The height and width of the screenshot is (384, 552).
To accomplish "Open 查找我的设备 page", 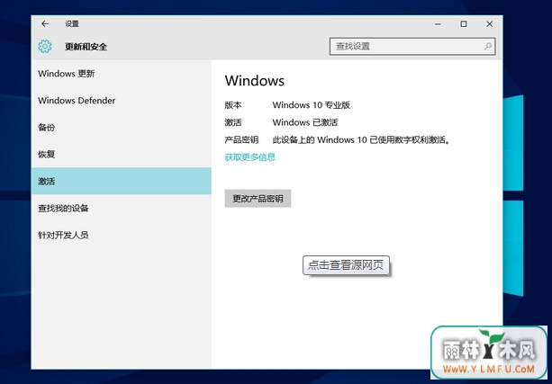I will coord(121,208).
